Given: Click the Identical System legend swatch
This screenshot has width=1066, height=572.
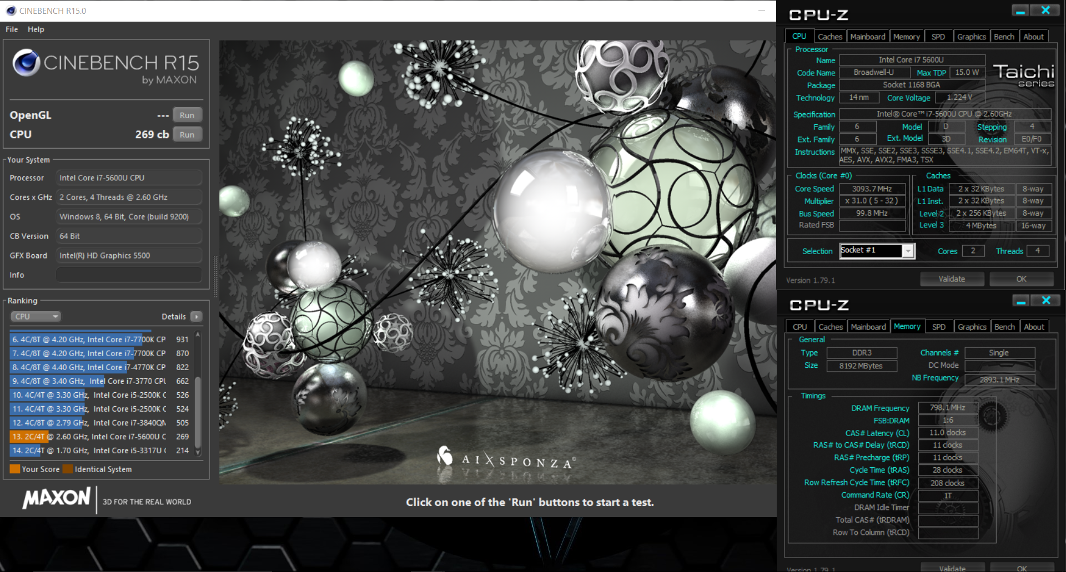Looking at the screenshot, I should pyautogui.click(x=68, y=469).
